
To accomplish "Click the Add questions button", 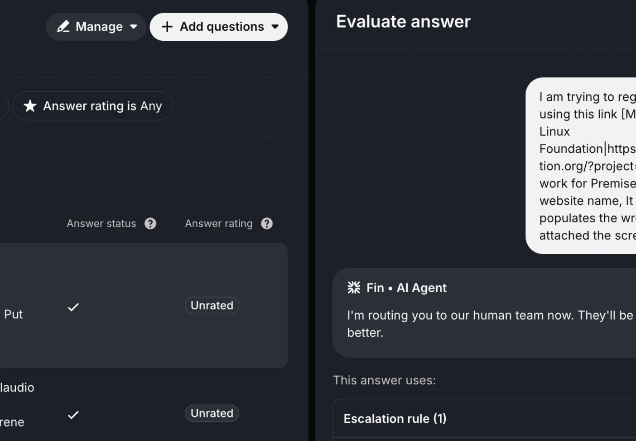I will (218, 27).
